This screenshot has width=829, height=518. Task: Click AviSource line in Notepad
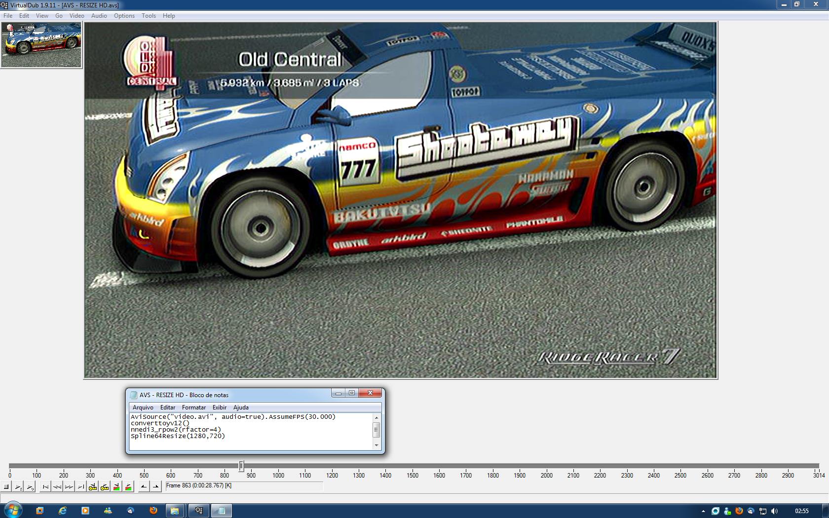click(233, 417)
